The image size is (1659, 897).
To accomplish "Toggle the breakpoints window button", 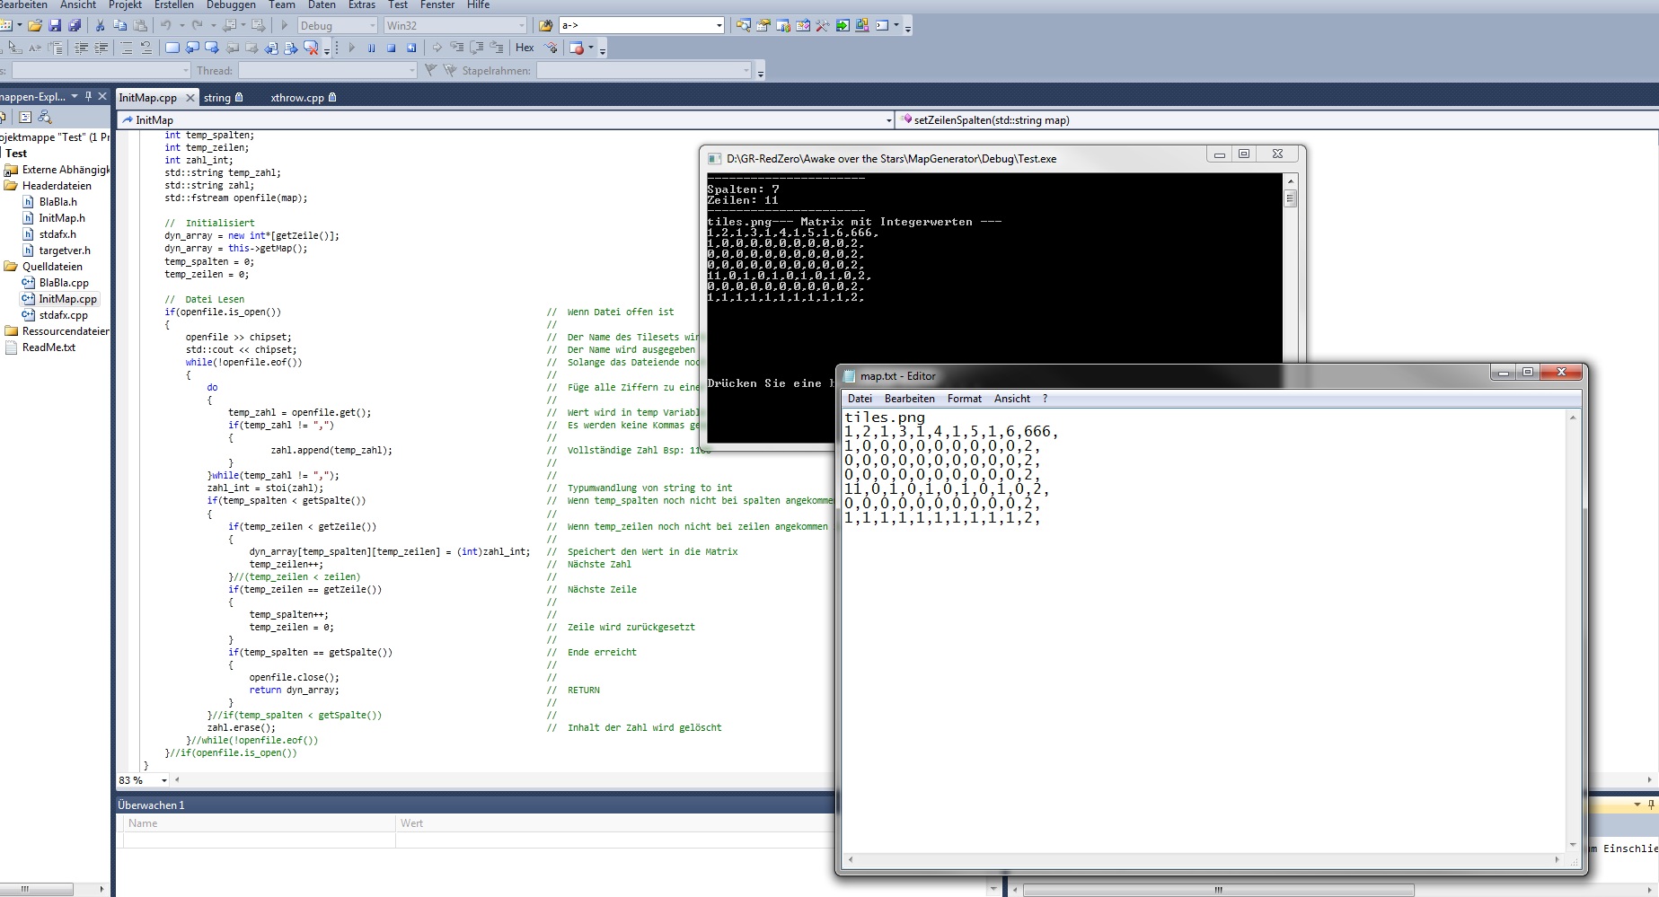I will coord(577,48).
